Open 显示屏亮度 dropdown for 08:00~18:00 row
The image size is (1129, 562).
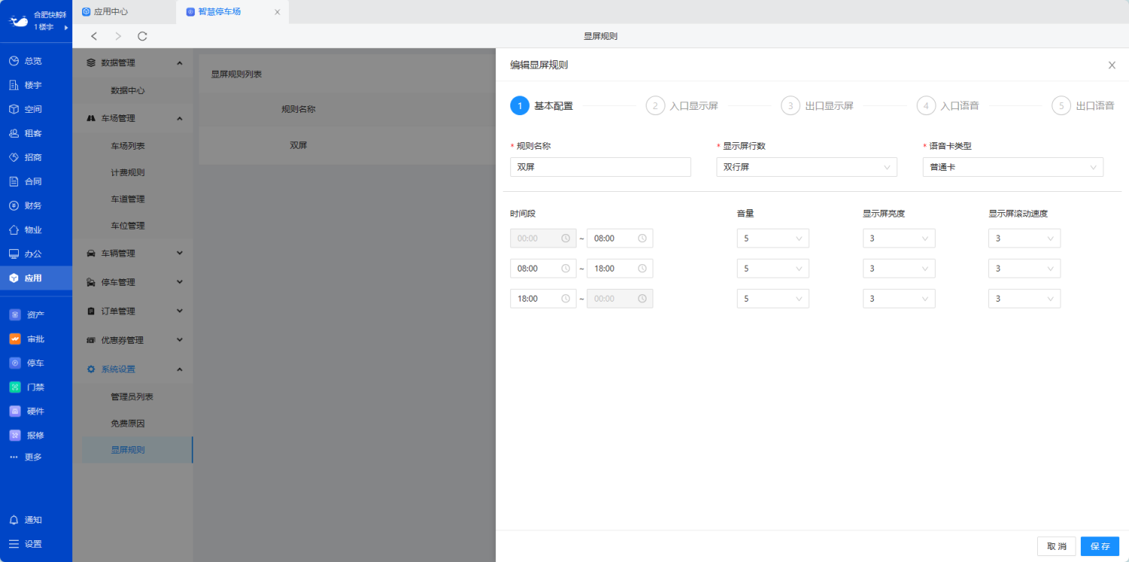(x=899, y=269)
